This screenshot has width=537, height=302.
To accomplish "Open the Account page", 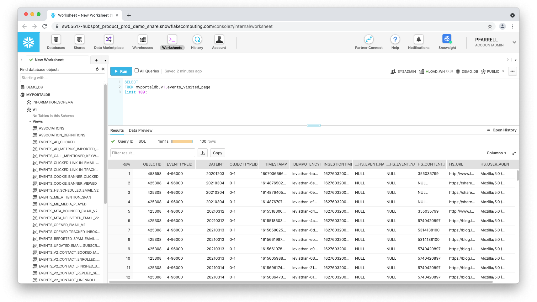I will pos(219,42).
